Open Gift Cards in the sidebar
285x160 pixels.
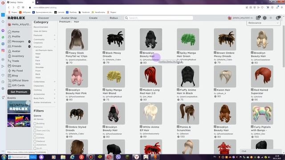[16, 85]
